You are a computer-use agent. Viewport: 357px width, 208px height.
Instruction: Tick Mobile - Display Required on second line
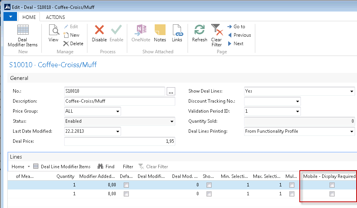[331, 194]
